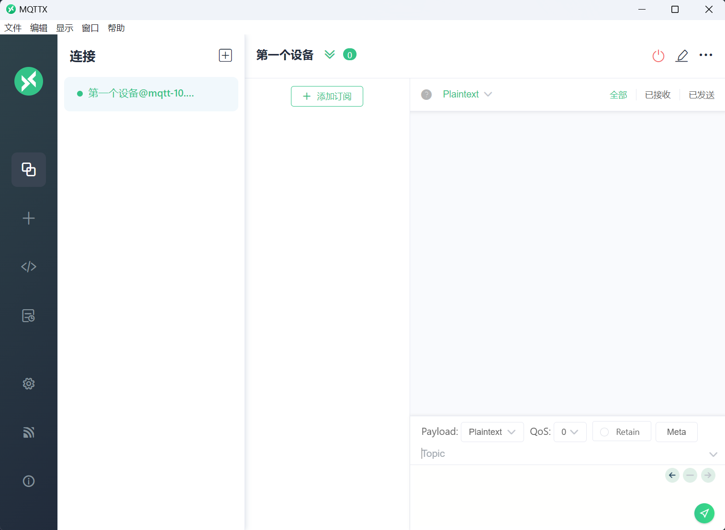
Task: Click the send message paper plane button
Action: (704, 513)
